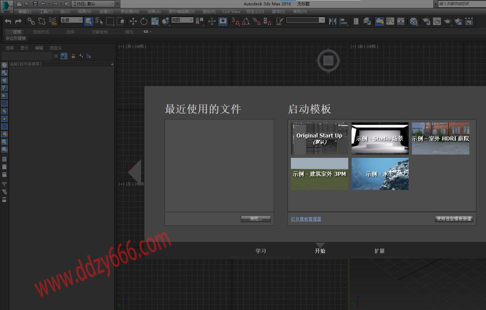Screen dimensions: 486x310
Task: Open the reference coordinate 视图 dropdown
Action: 182,20
